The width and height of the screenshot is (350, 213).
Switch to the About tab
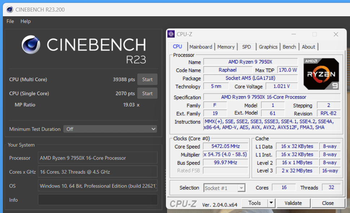point(309,47)
